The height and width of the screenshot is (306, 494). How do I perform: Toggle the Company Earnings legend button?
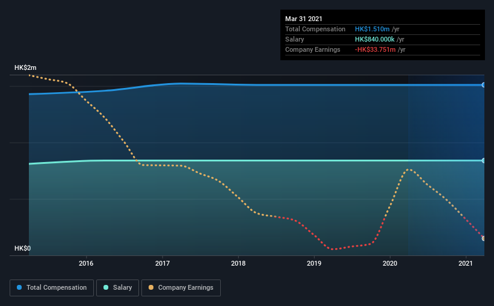point(181,288)
